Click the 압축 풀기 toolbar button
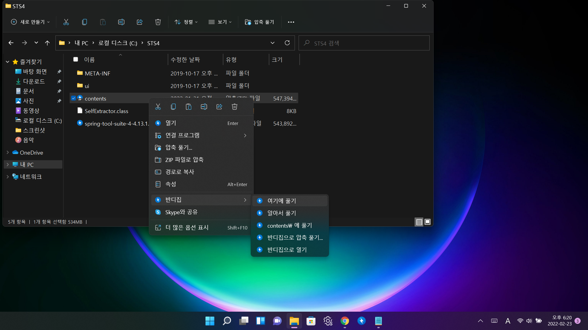 [x=259, y=22]
